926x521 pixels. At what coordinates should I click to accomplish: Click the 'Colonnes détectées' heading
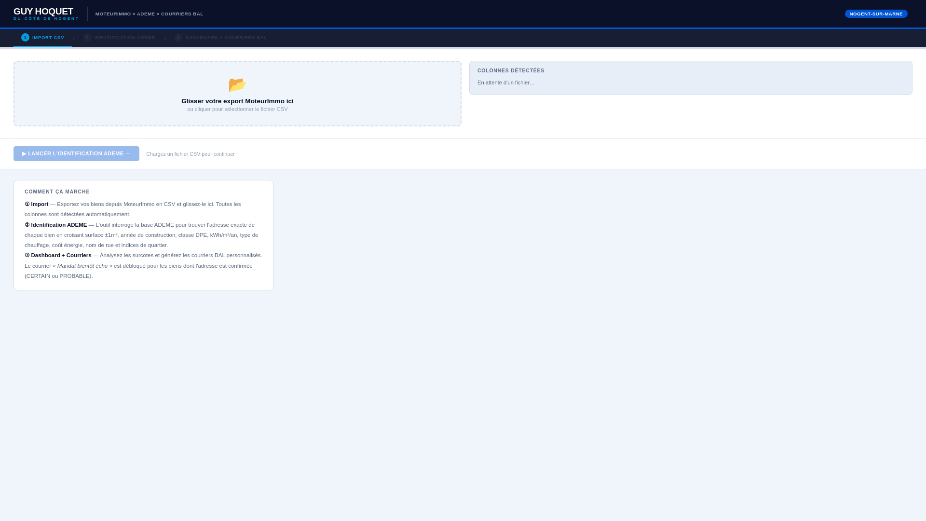coord(511,71)
